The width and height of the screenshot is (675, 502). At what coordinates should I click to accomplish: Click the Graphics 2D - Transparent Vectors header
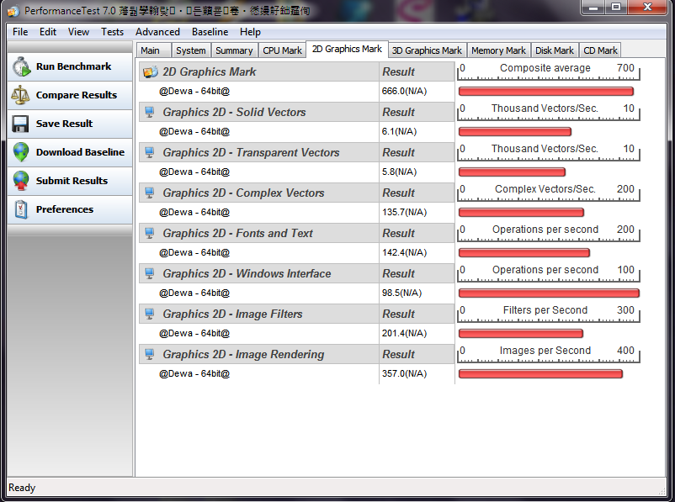coord(251,153)
